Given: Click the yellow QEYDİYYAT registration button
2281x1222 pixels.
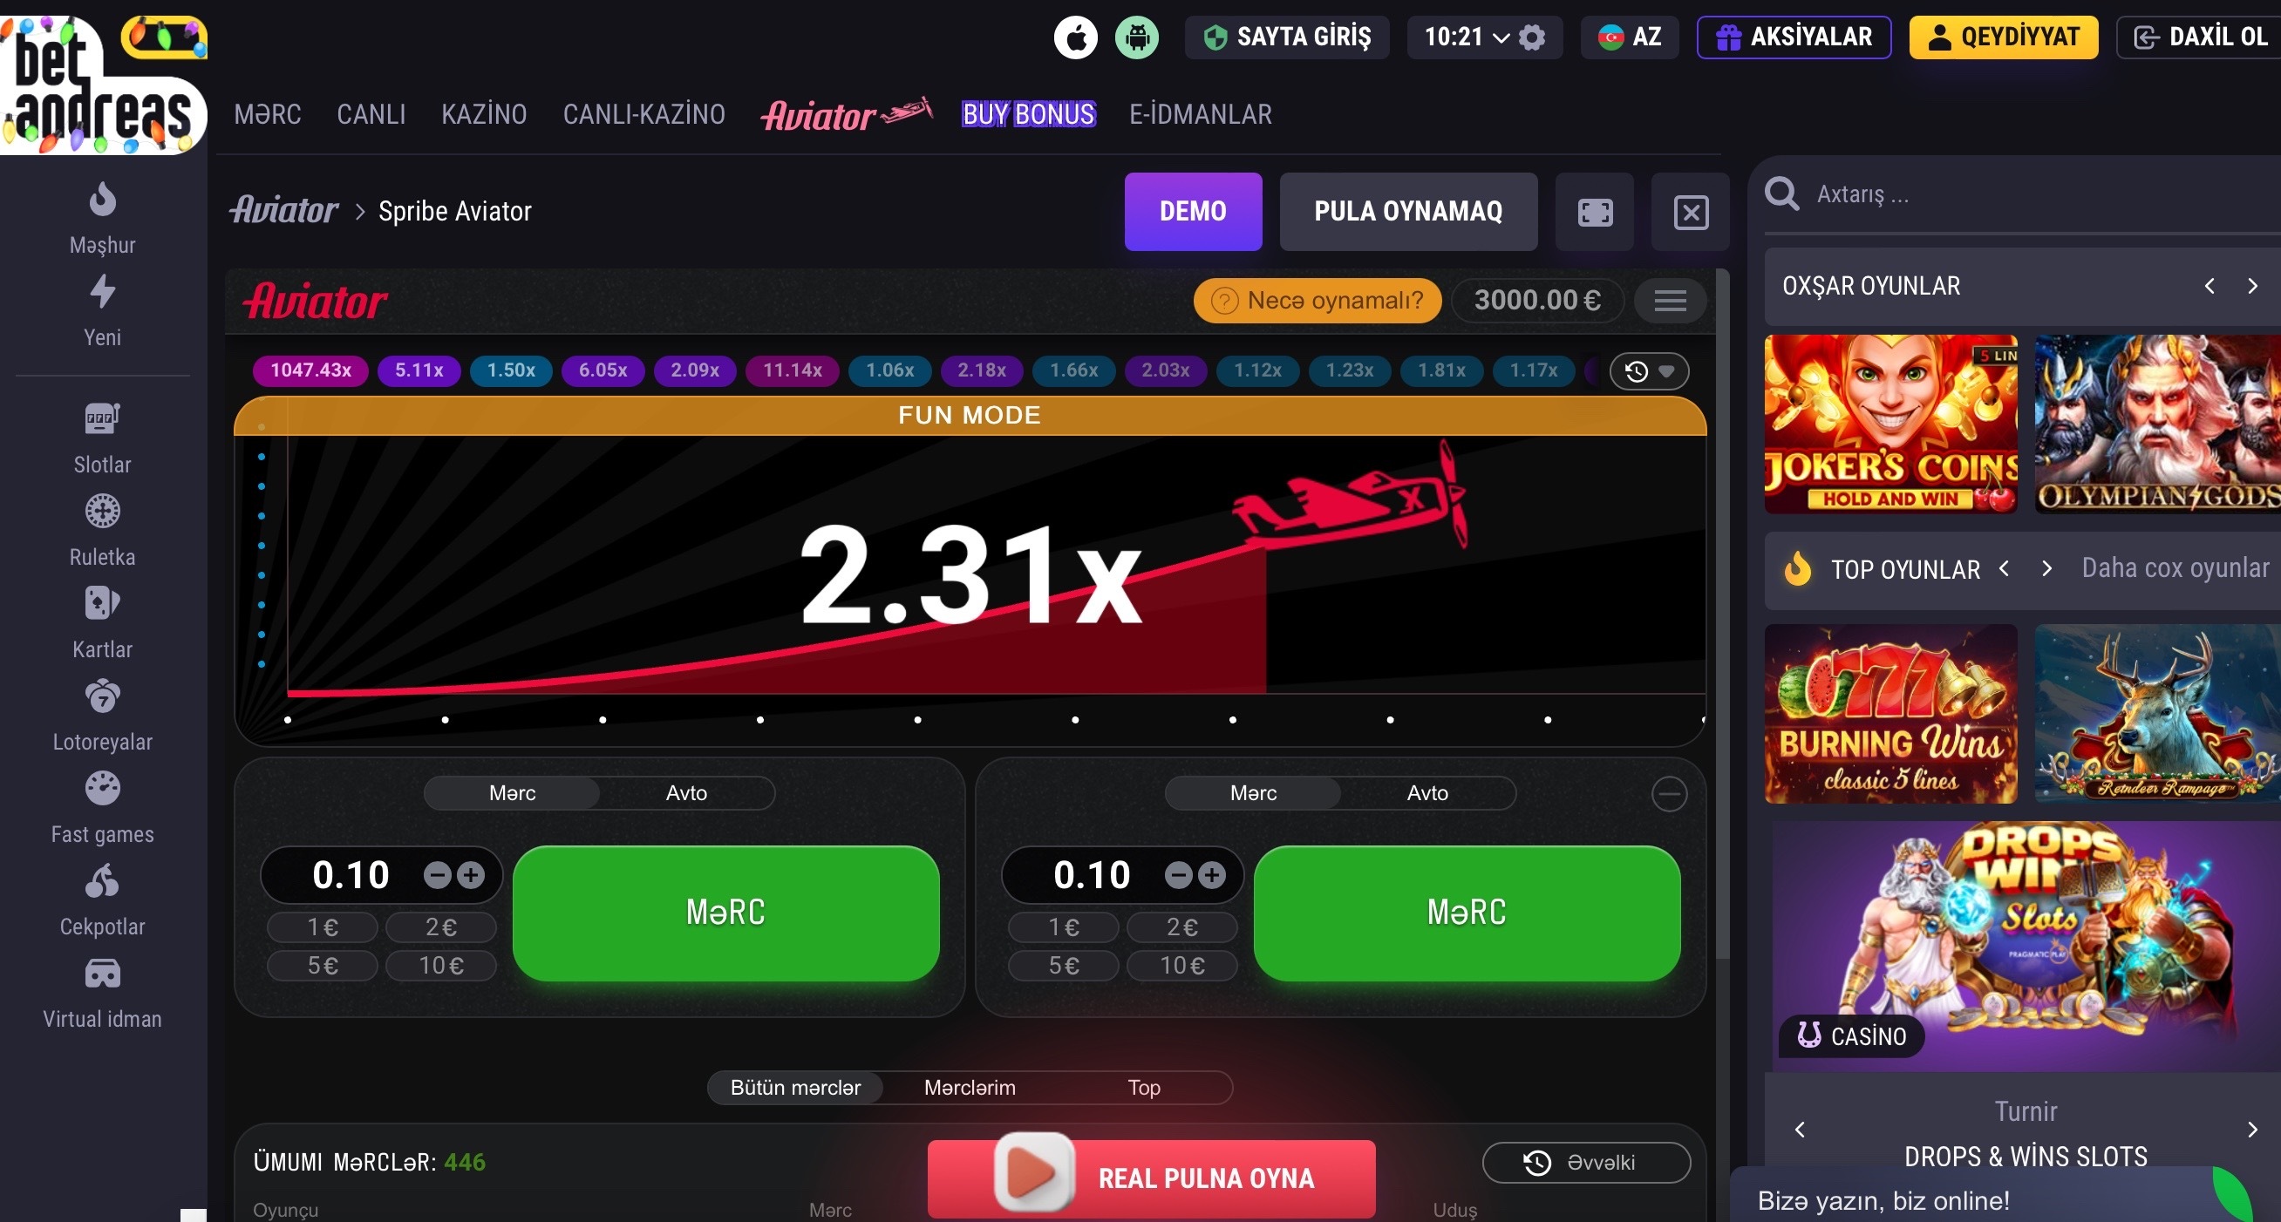Looking at the screenshot, I should tap(2003, 37).
